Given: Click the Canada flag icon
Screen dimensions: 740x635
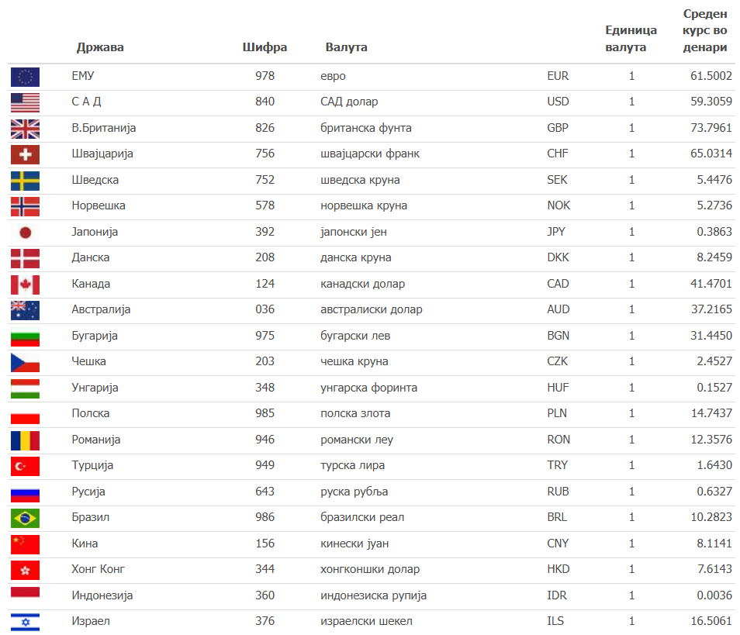Looking at the screenshot, I should point(25,284).
